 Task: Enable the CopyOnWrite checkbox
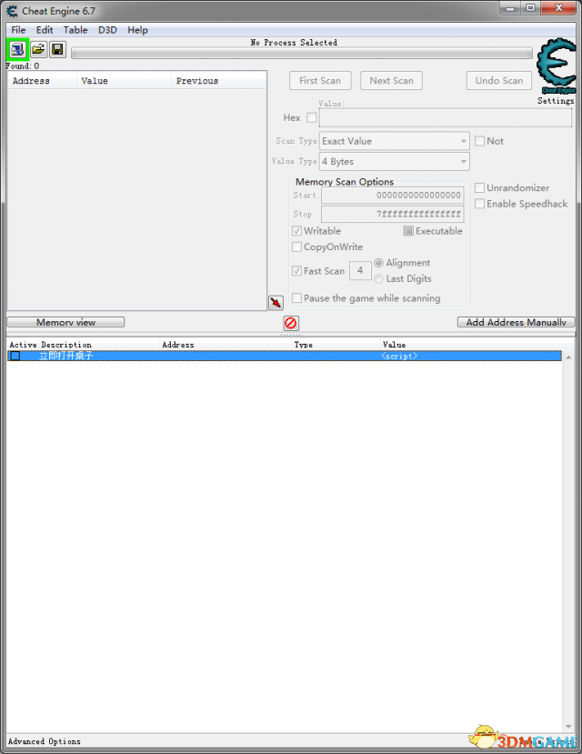297,246
